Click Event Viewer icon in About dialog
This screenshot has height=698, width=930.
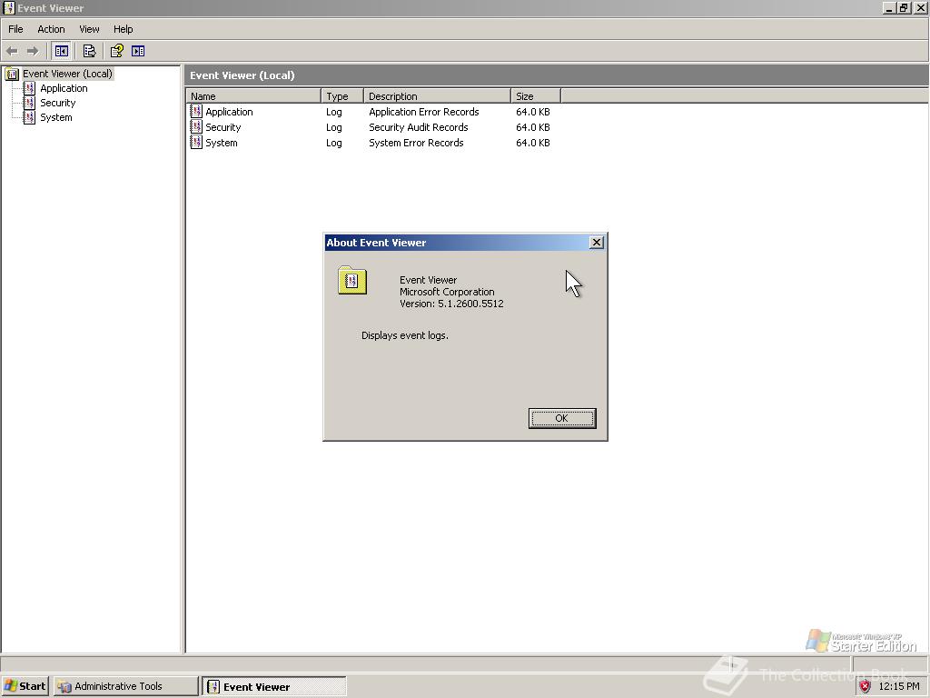(352, 280)
